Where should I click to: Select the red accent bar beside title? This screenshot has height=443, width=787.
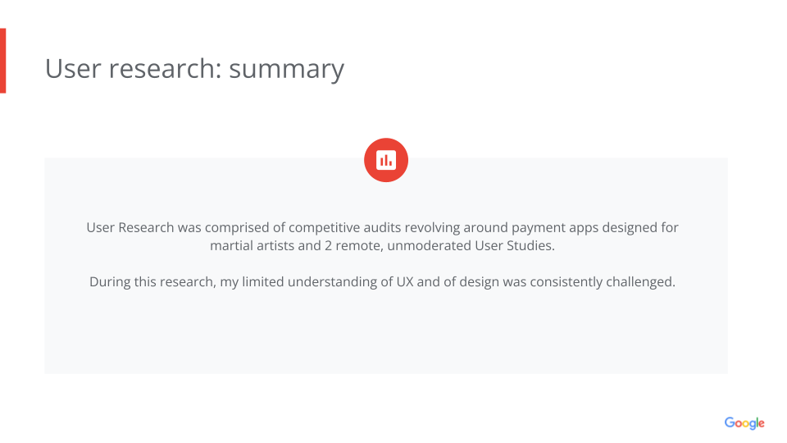3,61
